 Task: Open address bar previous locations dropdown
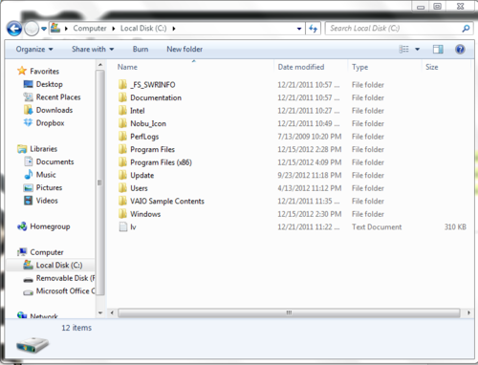click(299, 29)
